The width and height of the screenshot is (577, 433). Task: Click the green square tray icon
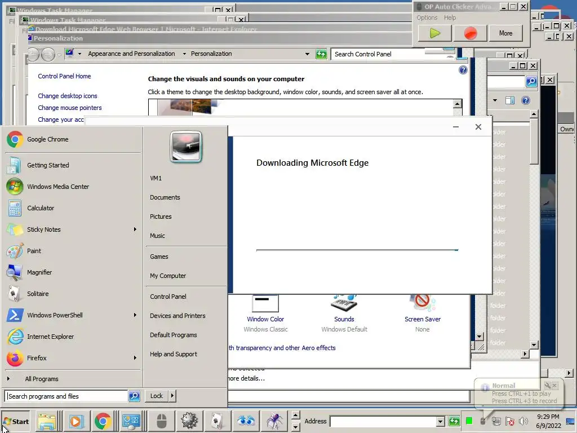tap(469, 421)
